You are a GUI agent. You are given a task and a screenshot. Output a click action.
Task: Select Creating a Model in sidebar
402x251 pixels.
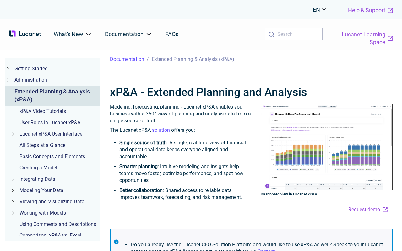(38, 168)
